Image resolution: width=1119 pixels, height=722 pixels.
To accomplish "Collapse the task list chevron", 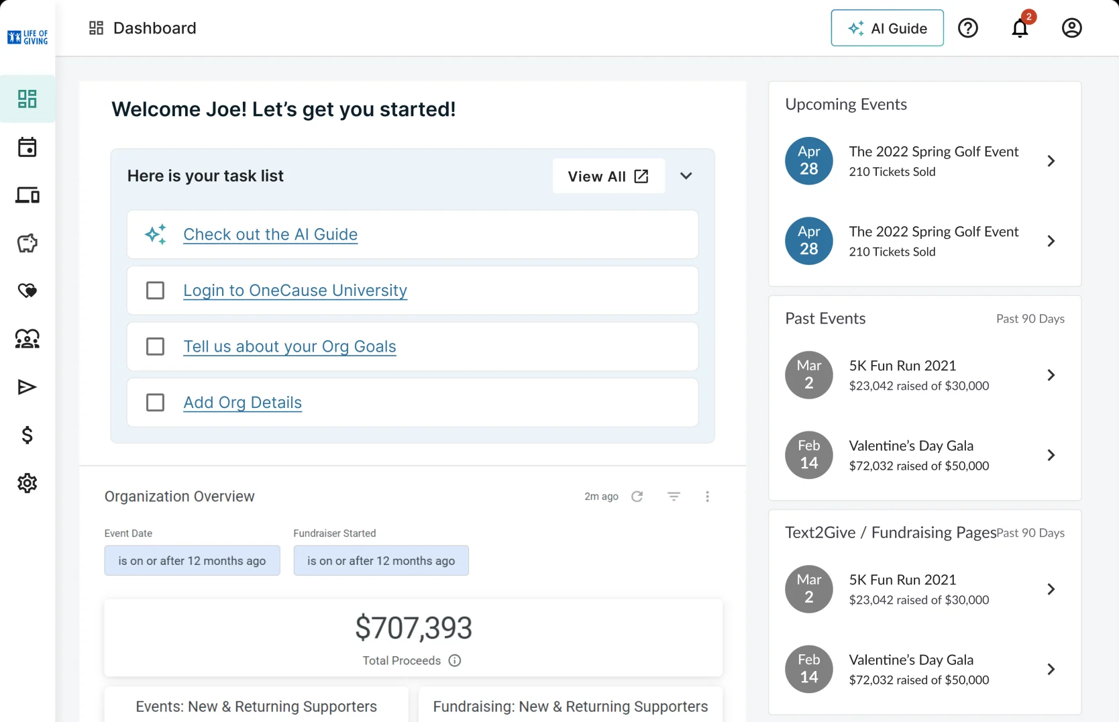I will pyautogui.click(x=686, y=176).
